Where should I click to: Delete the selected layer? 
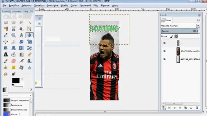[197, 108]
